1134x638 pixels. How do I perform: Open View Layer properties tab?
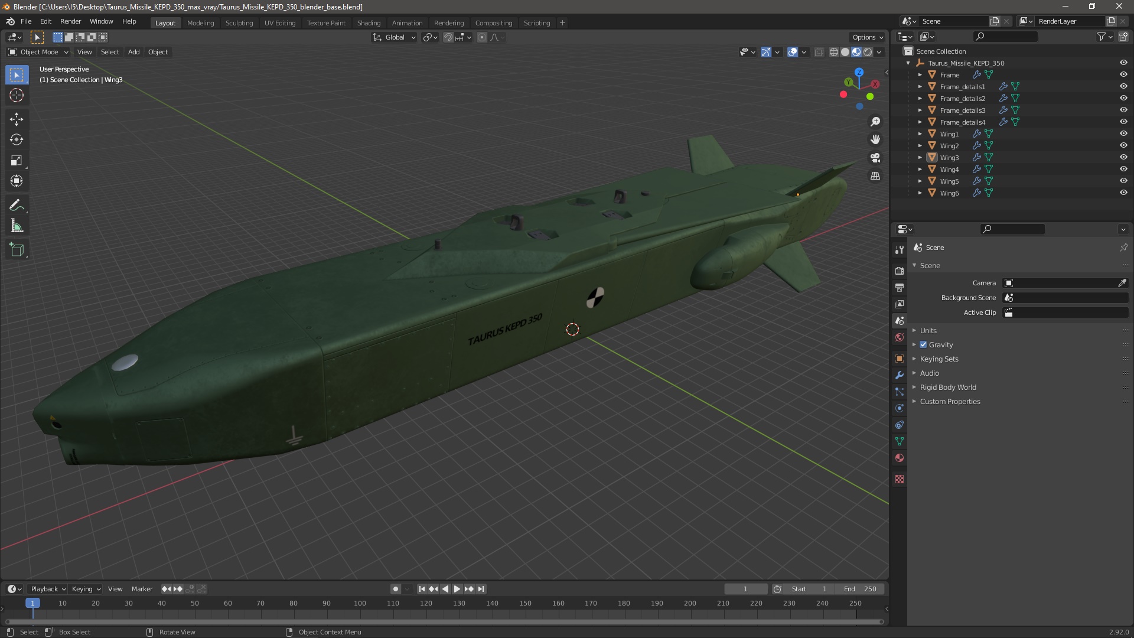tap(900, 304)
